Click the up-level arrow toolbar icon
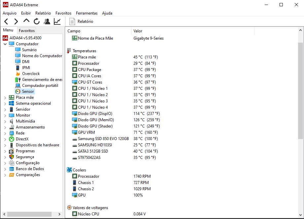 (26, 21)
